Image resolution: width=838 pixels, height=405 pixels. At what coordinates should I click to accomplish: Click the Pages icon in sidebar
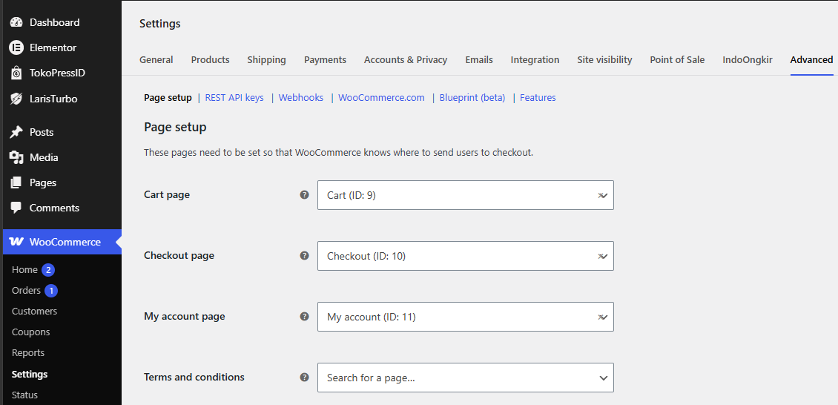[x=16, y=182]
